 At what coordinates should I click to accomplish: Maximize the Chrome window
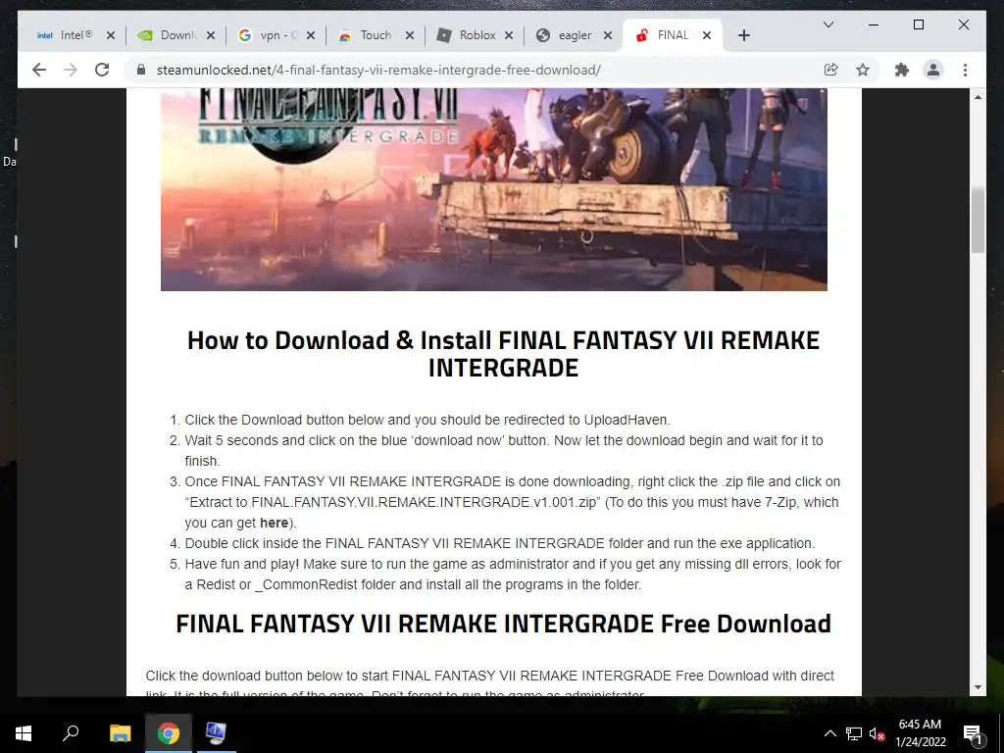click(918, 25)
